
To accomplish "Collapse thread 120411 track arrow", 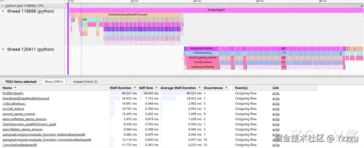I will (3, 49).
